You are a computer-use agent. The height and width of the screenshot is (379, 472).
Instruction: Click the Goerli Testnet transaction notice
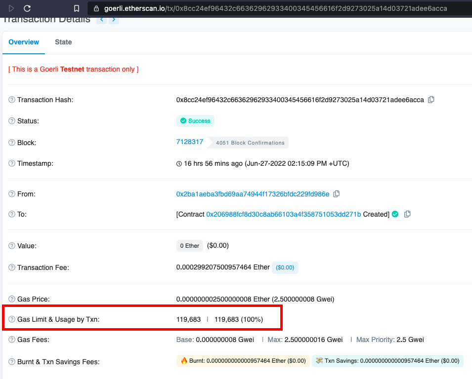coord(74,69)
